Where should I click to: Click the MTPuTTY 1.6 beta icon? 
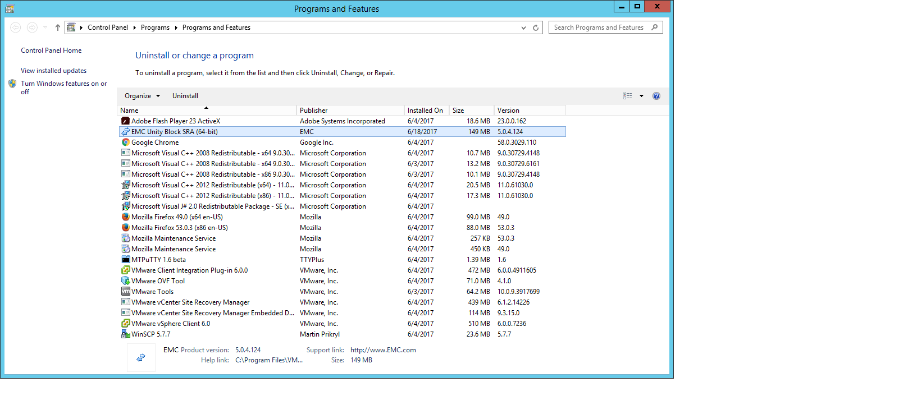[126, 260]
